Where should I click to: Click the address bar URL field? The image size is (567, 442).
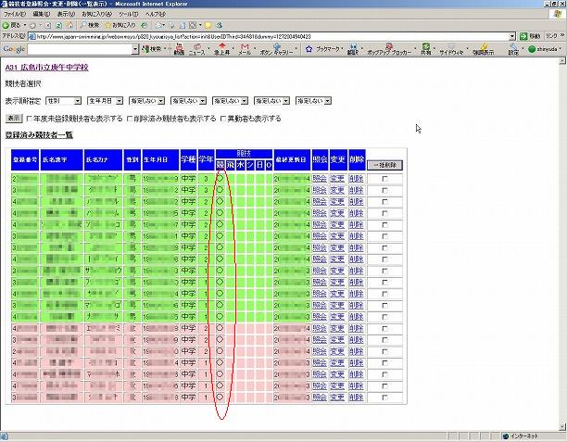pyautogui.click(x=269, y=36)
